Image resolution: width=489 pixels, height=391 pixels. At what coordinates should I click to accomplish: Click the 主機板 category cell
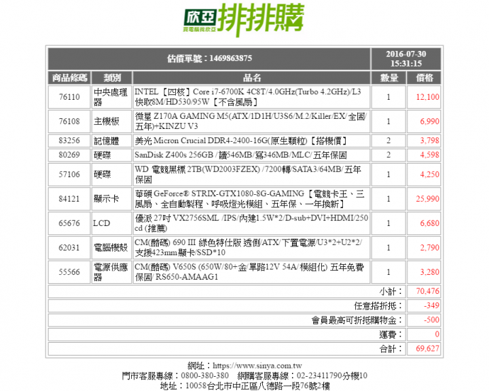click(x=111, y=122)
